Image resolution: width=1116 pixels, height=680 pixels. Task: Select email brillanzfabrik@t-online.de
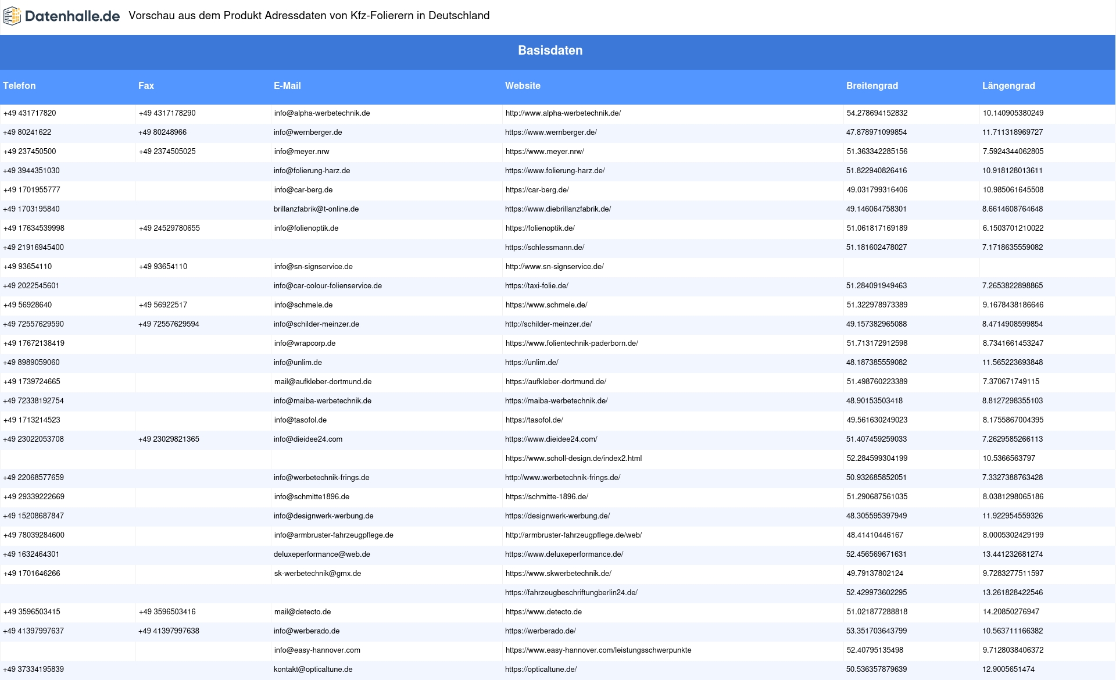pos(316,209)
